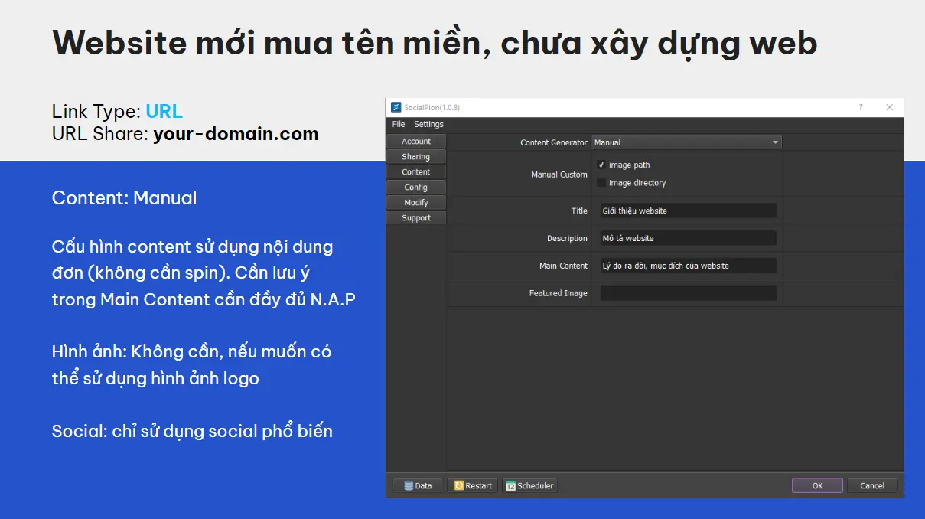Open the Scheduler button

529,485
